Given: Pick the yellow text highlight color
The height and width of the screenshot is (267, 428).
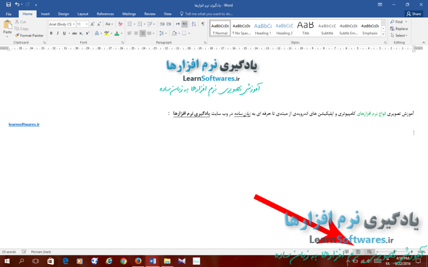Looking at the screenshot, I should coord(107,33).
